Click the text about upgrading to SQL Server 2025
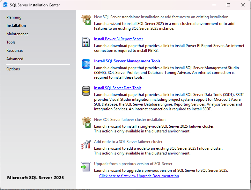 [x=161, y=170]
